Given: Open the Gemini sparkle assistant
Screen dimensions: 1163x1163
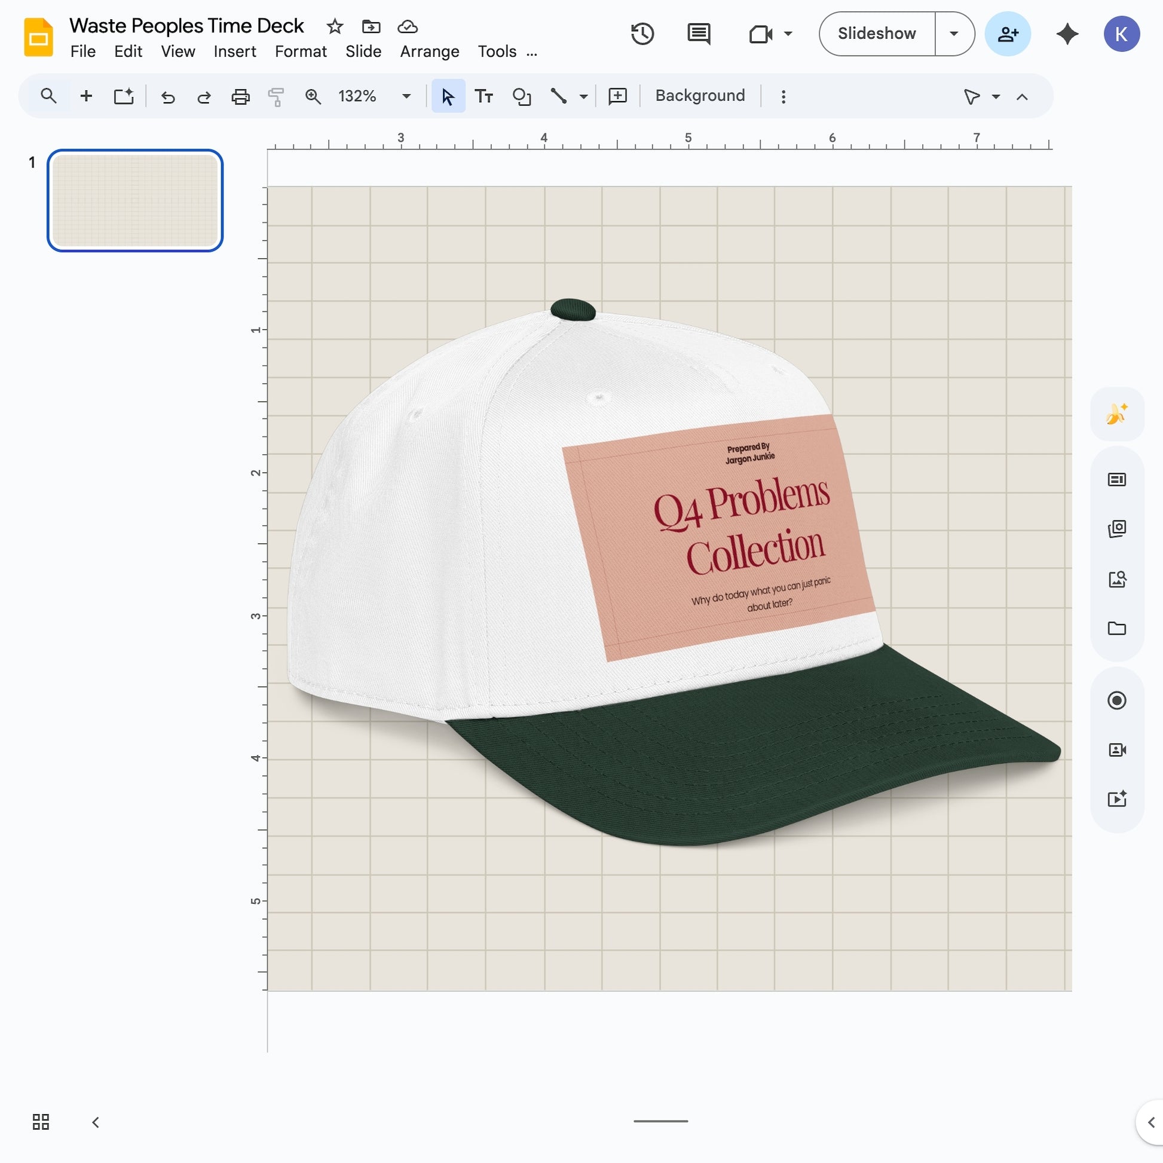Looking at the screenshot, I should [x=1067, y=33].
